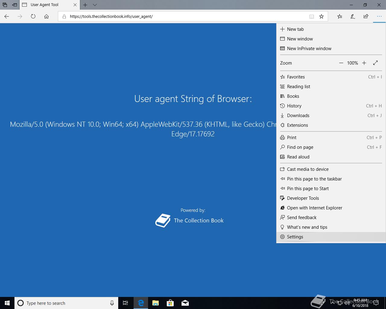Select the User Agent Tool tab
The height and width of the screenshot is (309, 386).
(50, 5)
